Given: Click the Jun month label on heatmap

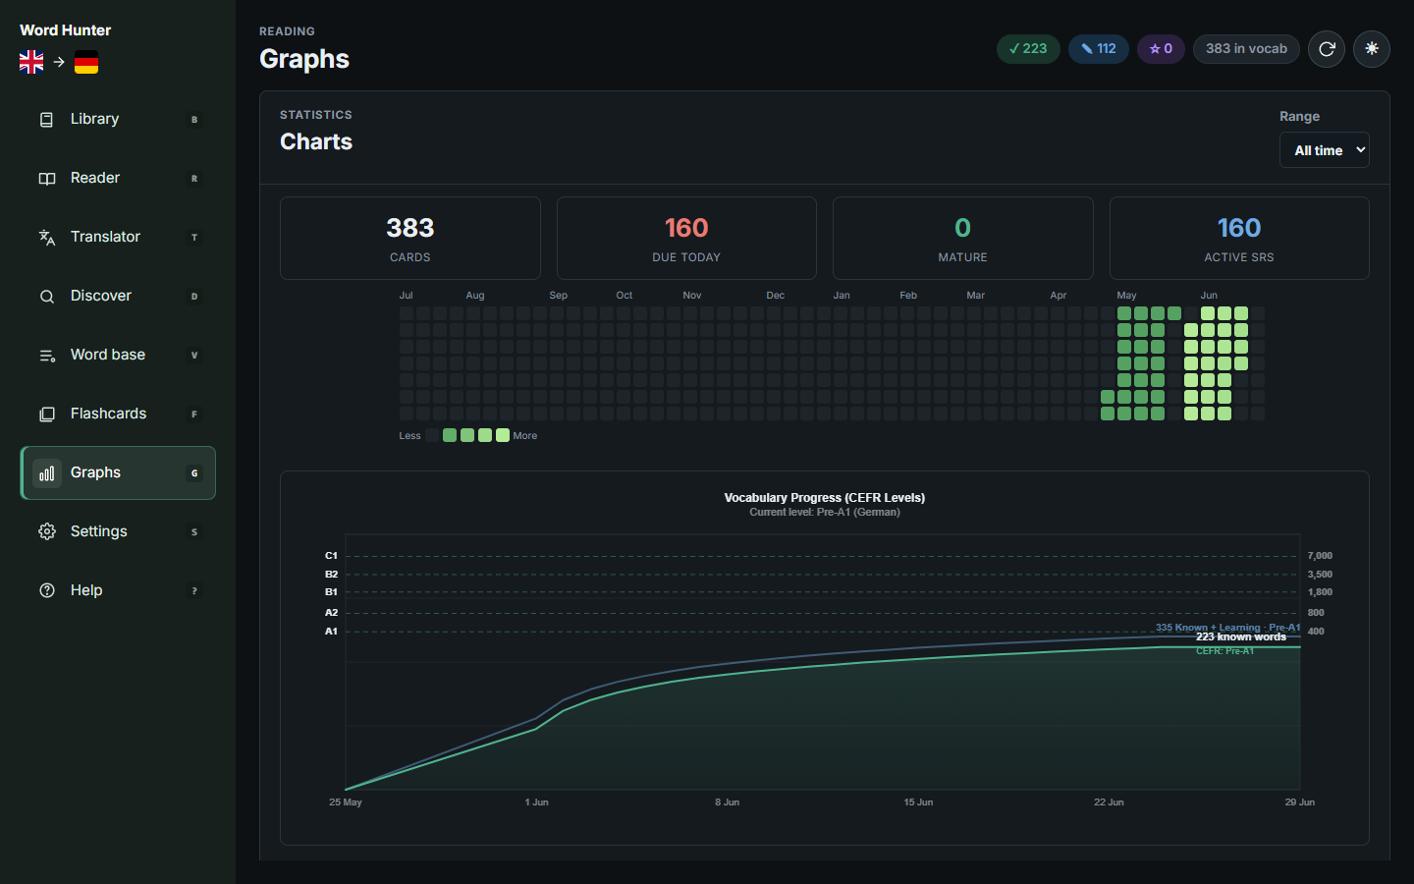Looking at the screenshot, I should 1209,296.
